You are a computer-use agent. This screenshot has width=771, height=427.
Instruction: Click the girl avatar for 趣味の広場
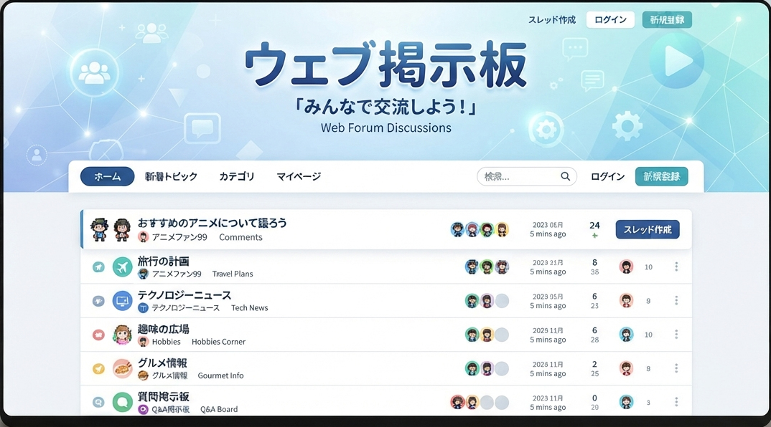tap(123, 335)
